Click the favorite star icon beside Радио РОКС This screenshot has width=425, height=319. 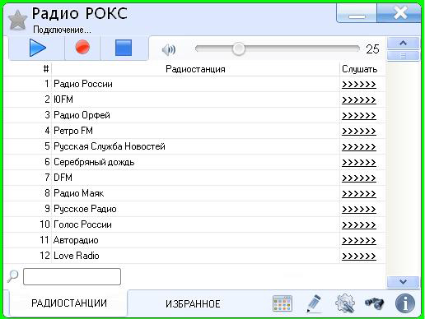pyautogui.click(x=17, y=20)
